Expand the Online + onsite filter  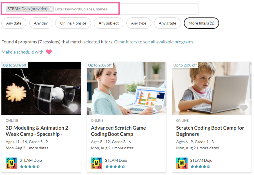(x=73, y=23)
